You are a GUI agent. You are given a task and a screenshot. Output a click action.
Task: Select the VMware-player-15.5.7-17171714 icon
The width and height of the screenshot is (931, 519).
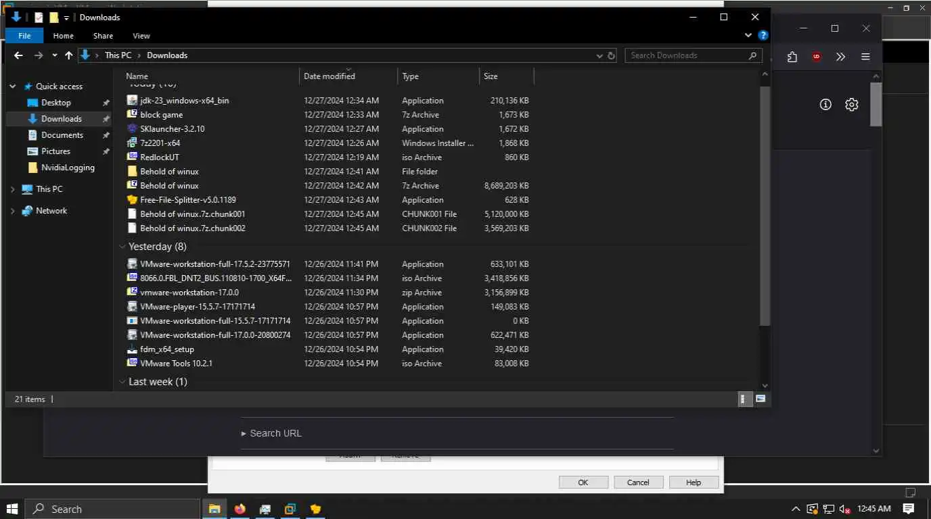[133, 306]
